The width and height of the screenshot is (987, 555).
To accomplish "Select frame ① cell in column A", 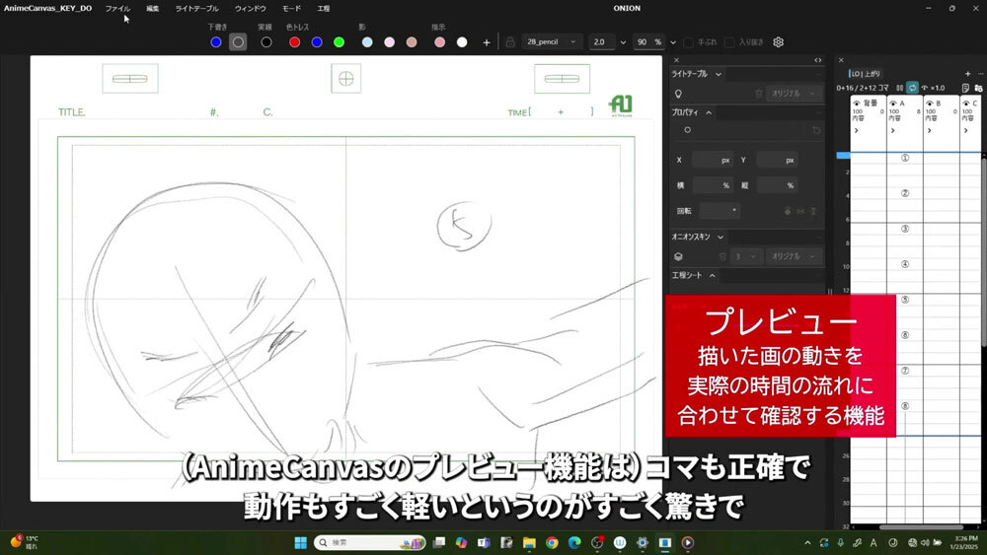I will click(x=904, y=158).
